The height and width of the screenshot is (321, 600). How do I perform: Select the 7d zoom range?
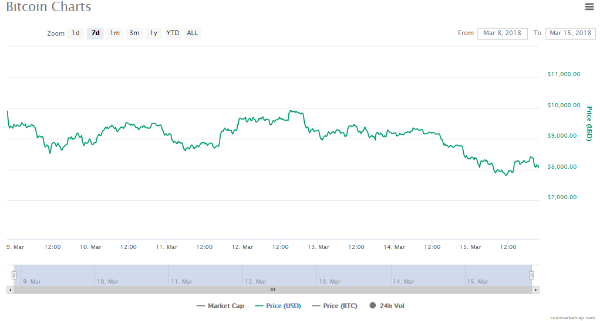coord(95,33)
